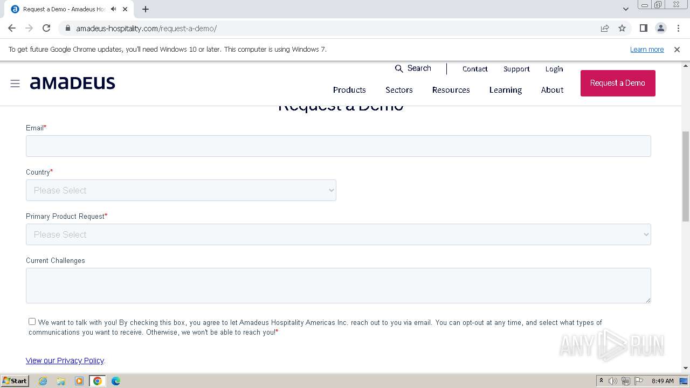The width and height of the screenshot is (690, 388).
Task: Go back with browser back arrow
Action: (12, 28)
